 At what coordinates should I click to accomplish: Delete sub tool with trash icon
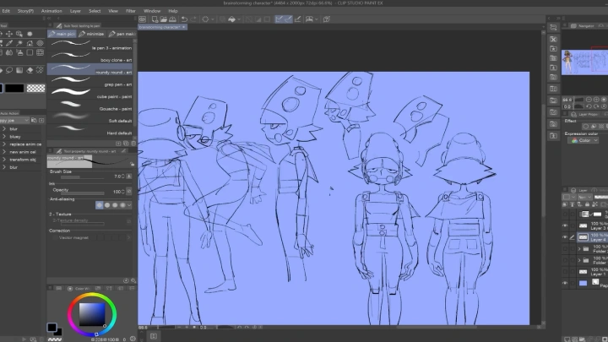click(x=133, y=144)
